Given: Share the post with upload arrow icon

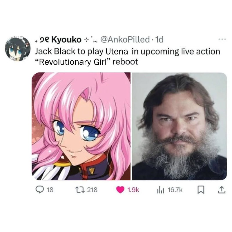Looking at the screenshot, I should click(222, 190).
